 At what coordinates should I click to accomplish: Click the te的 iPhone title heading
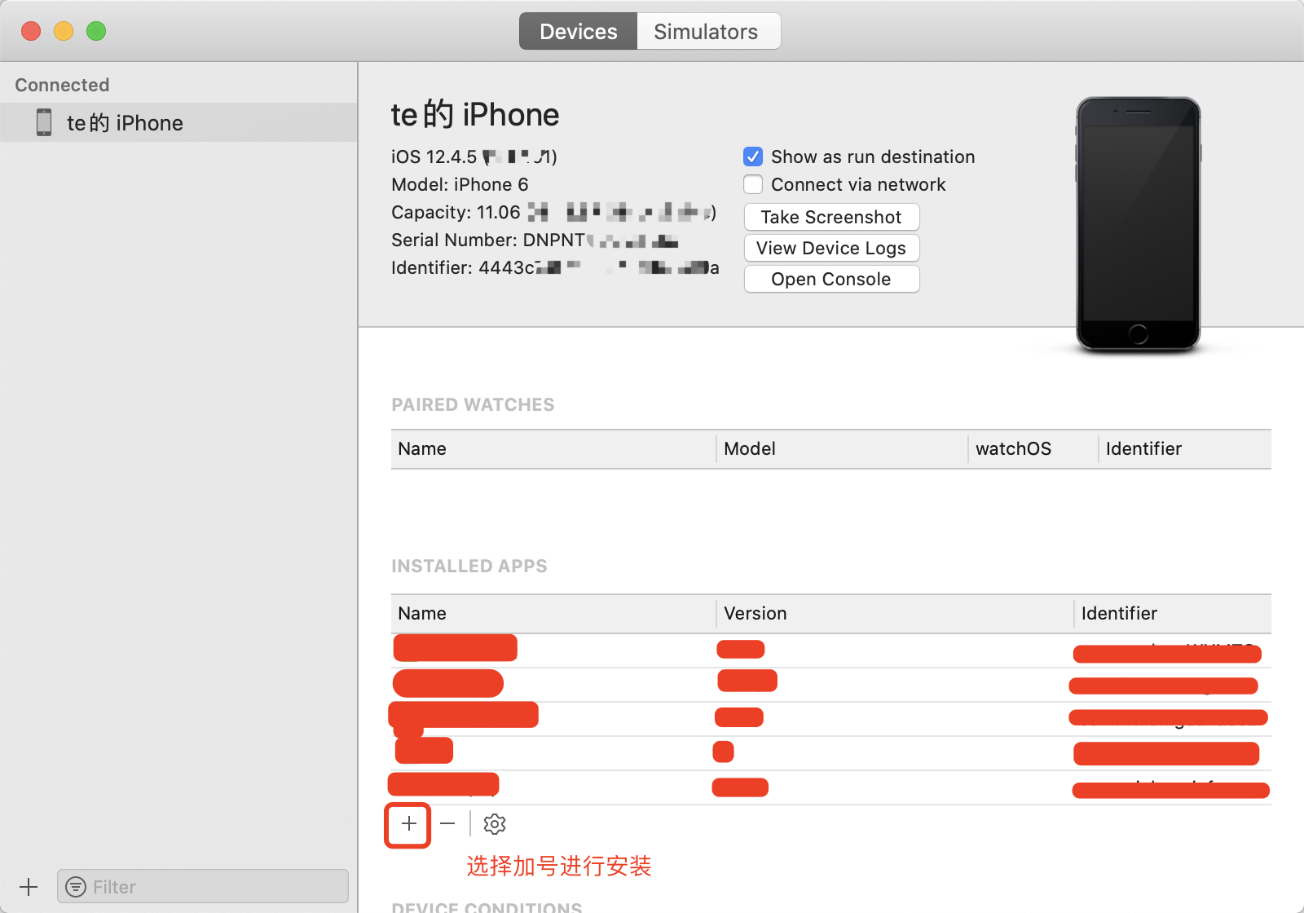click(475, 115)
